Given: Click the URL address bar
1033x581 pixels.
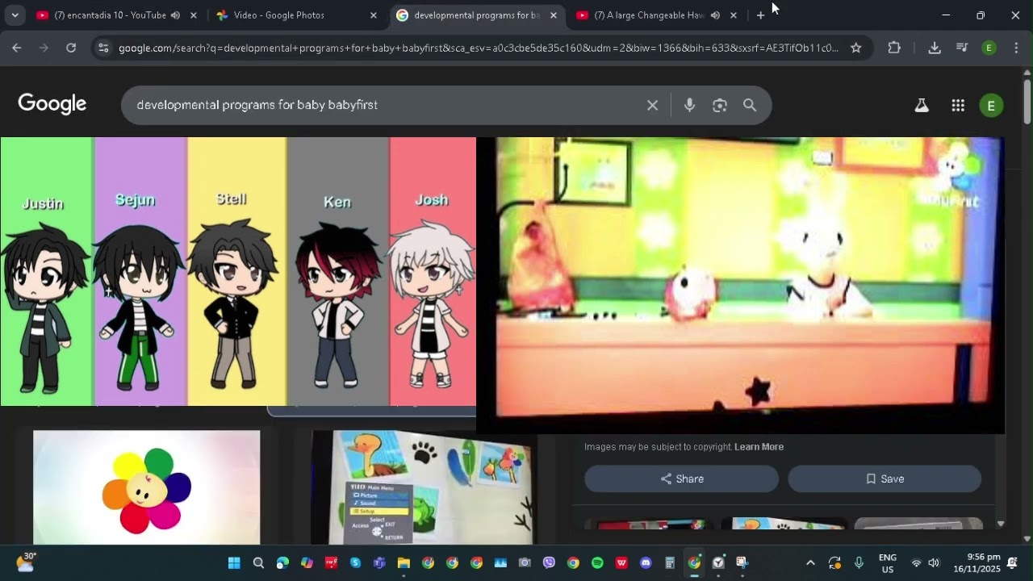Looking at the screenshot, I should [478, 48].
